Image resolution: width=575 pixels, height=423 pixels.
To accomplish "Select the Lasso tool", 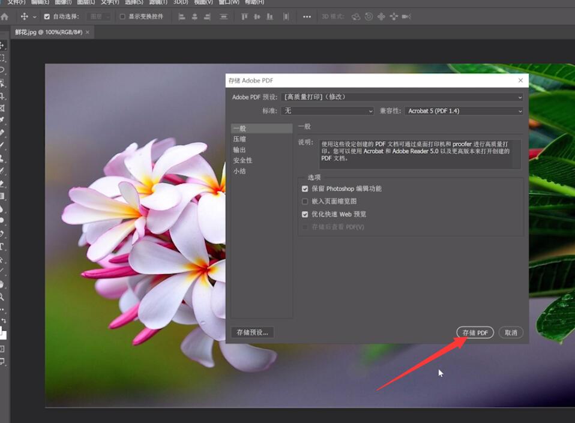I will (2, 70).
